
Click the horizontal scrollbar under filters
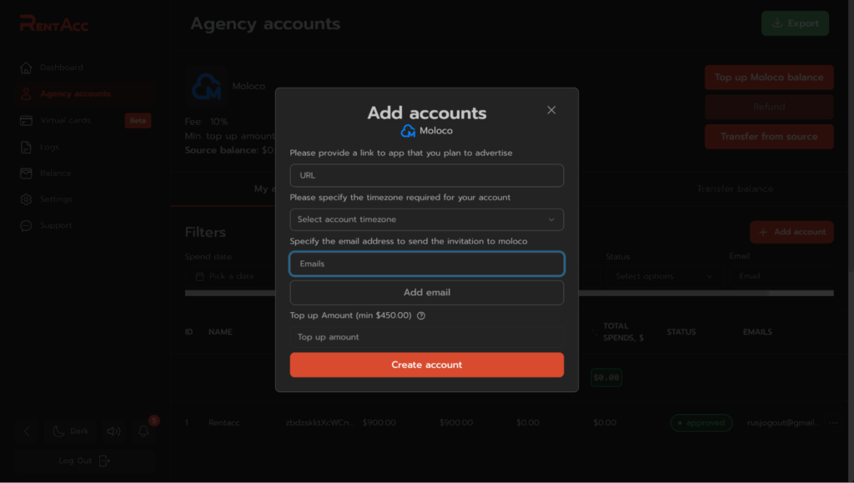tap(510, 293)
